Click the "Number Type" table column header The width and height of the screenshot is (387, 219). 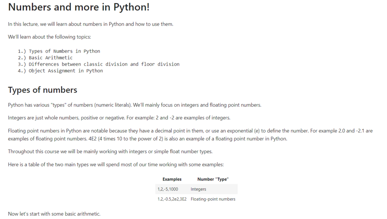click(213, 179)
